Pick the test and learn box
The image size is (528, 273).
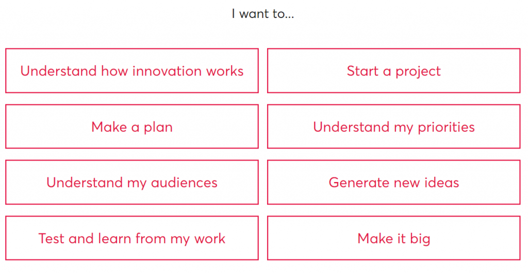coord(132,238)
